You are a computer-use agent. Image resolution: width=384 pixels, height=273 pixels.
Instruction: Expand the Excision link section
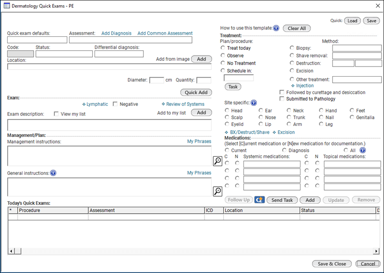coord(284,132)
